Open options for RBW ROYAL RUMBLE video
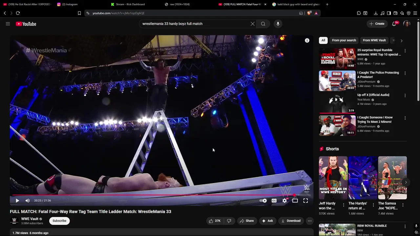Viewport: 420px width, 236px height. coord(405,226)
